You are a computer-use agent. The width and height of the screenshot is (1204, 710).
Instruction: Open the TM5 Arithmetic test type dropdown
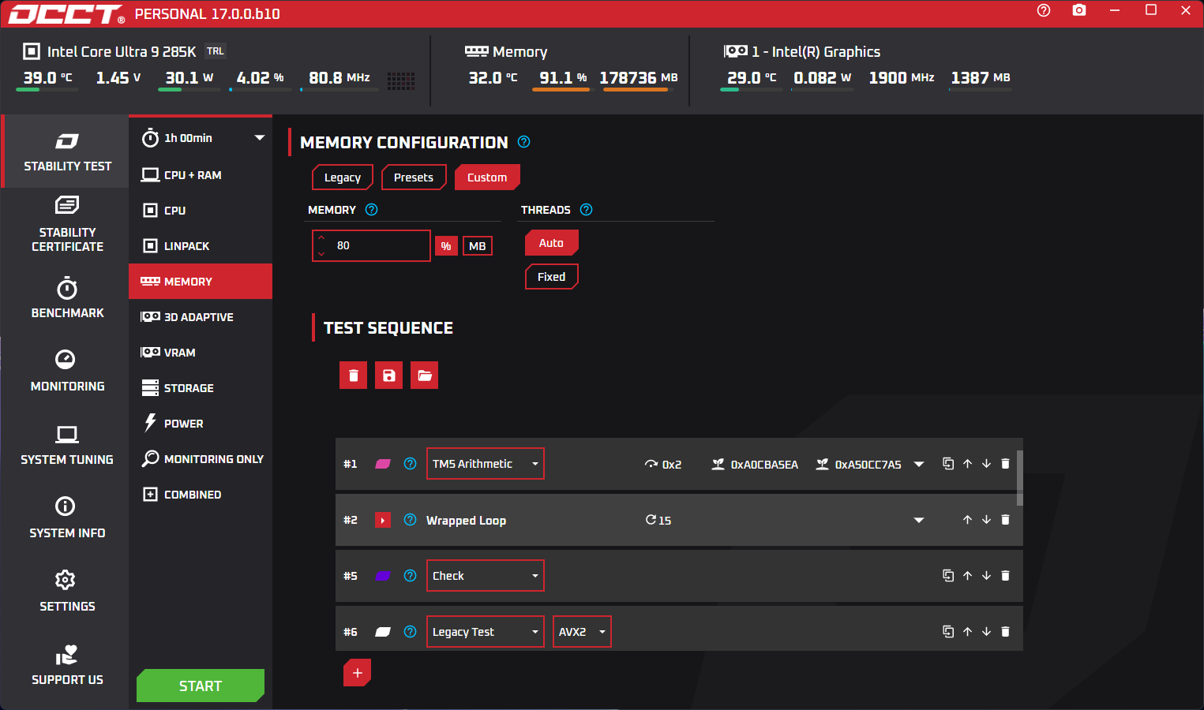tap(485, 464)
